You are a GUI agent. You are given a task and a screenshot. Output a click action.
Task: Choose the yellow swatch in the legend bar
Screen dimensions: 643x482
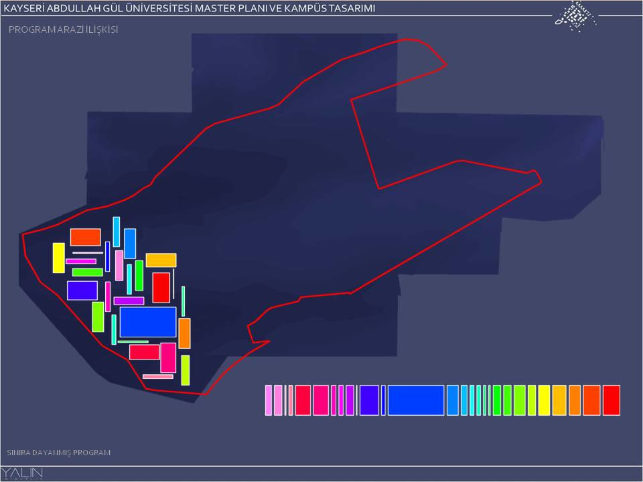pyautogui.click(x=544, y=400)
